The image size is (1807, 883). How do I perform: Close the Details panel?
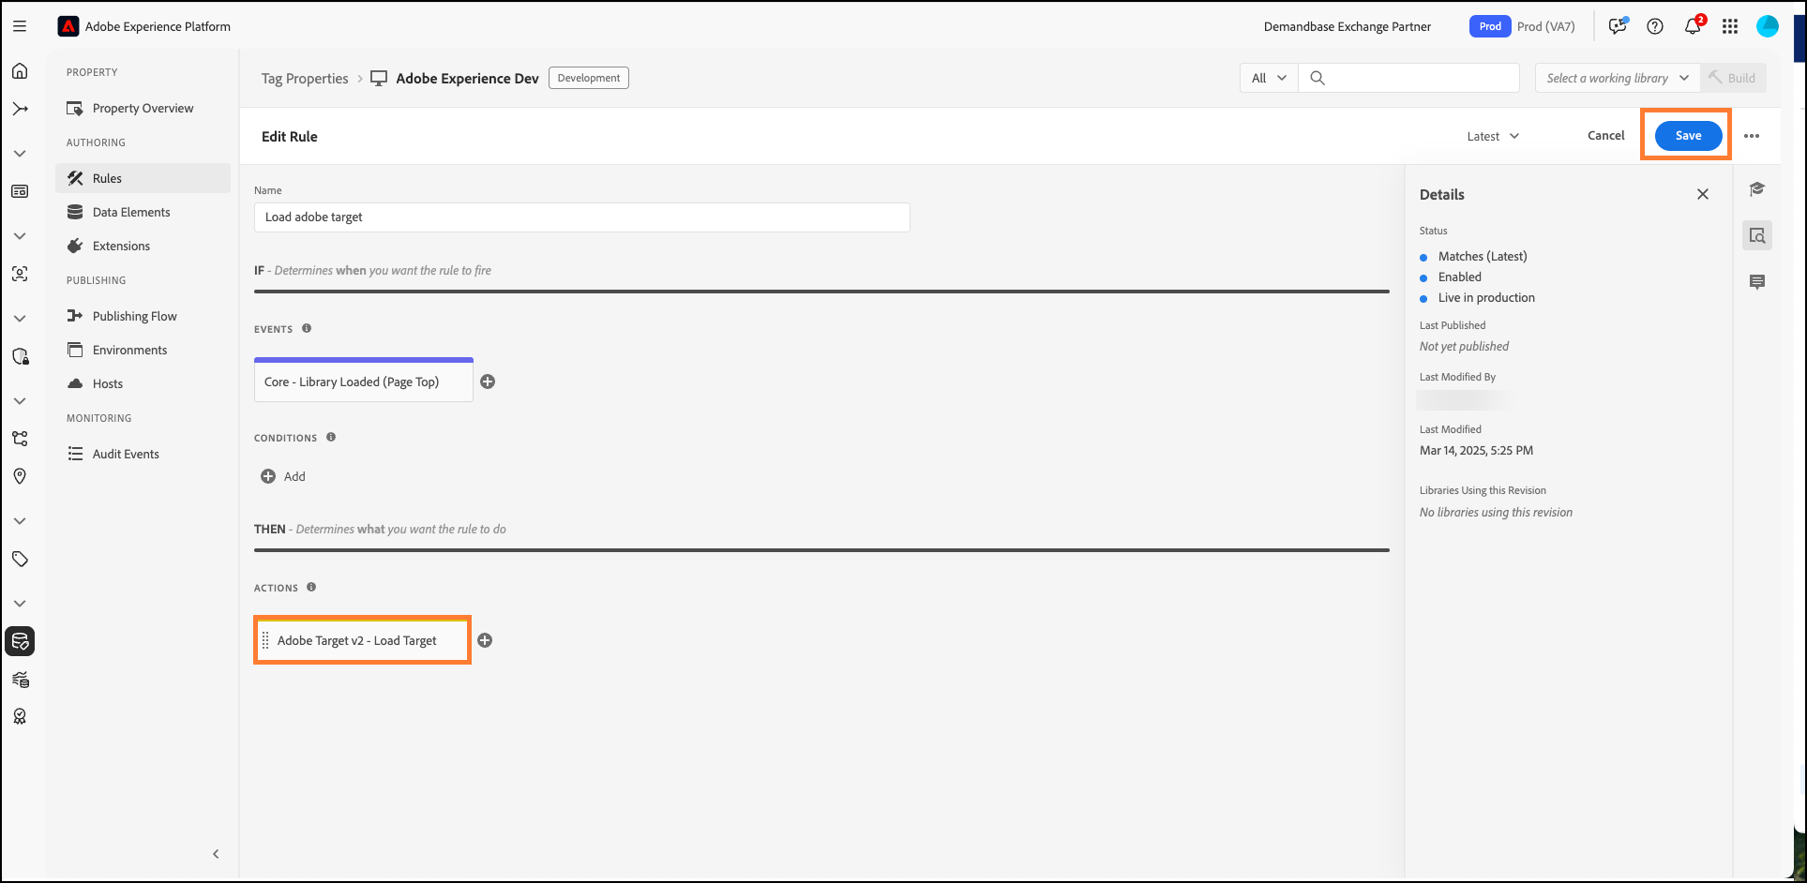pos(1703,194)
